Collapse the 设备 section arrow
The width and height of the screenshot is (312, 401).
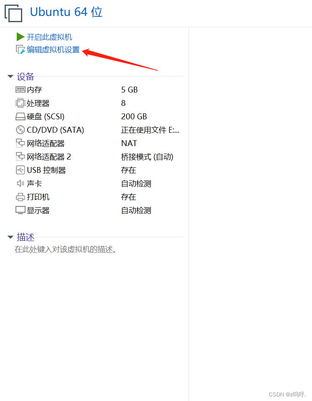pos(10,77)
